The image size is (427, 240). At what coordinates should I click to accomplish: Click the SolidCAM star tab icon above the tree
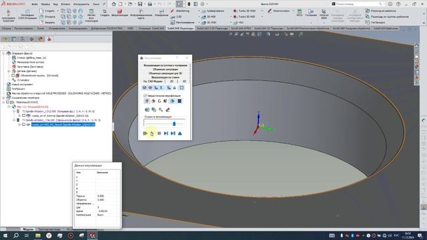point(49,39)
